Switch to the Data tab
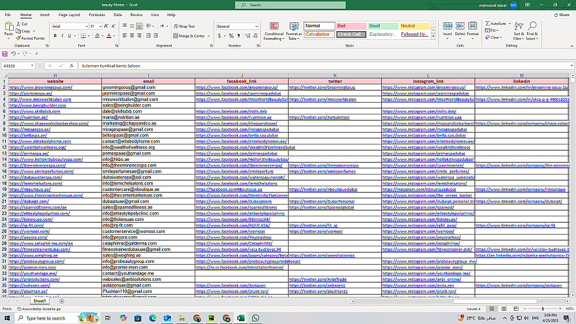This screenshot has width=576, height=324. 118,15
